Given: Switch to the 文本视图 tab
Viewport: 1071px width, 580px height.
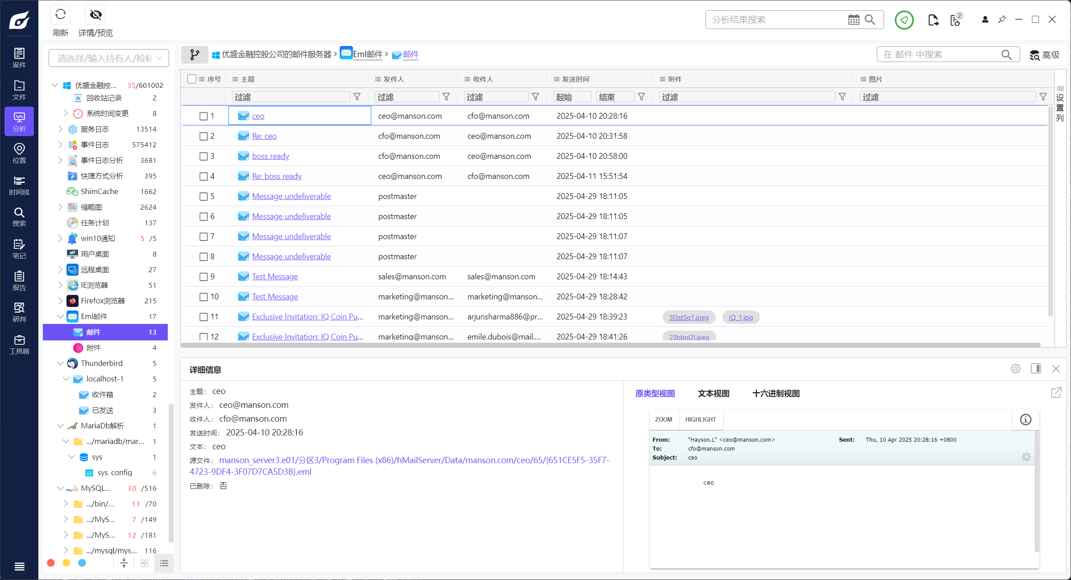Looking at the screenshot, I should point(713,394).
